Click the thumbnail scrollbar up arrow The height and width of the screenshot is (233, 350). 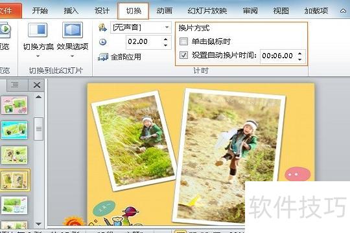(x=38, y=97)
